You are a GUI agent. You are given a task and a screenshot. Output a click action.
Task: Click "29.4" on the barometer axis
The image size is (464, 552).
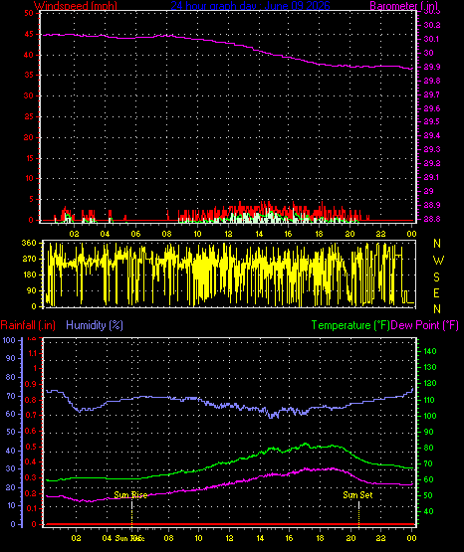432,135
